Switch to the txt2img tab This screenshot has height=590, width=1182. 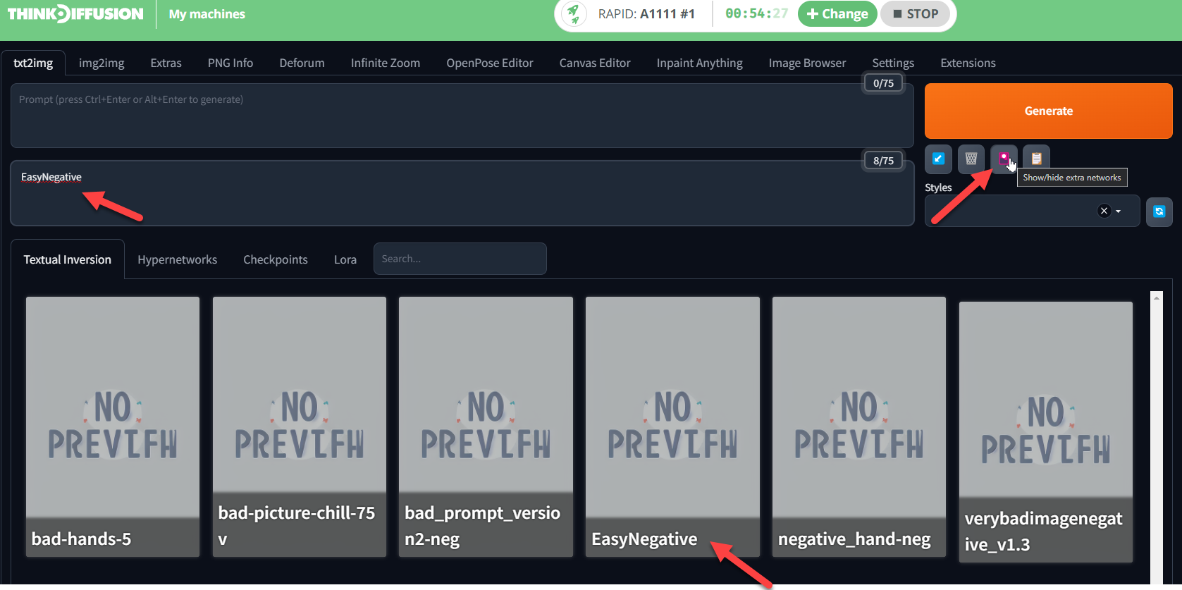tap(33, 63)
